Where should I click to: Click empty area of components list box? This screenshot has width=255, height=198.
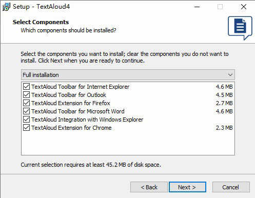128,143
